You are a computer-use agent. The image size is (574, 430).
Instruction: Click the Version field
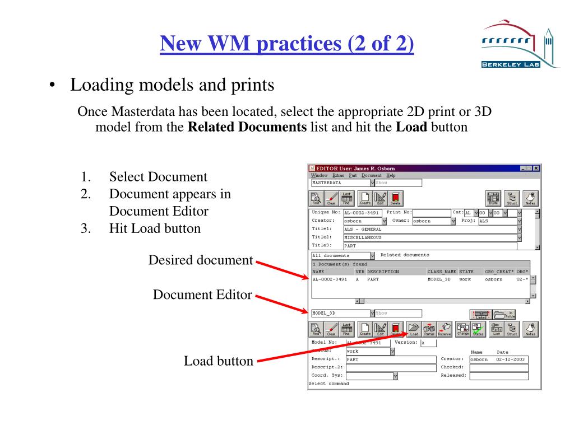click(428, 343)
